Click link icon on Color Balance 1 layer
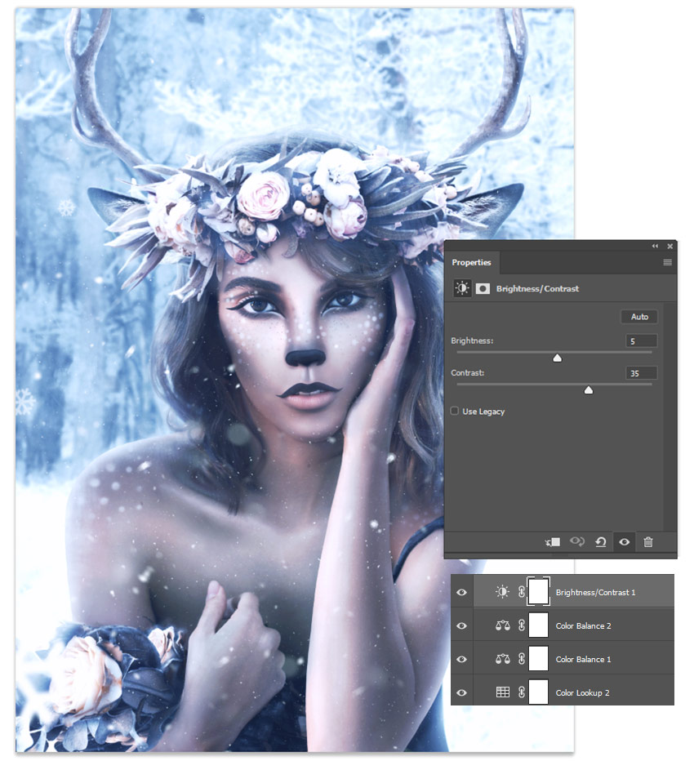The width and height of the screenshot is (694, 761). 521,659
